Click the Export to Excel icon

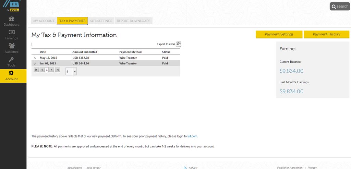click(178, 44)
